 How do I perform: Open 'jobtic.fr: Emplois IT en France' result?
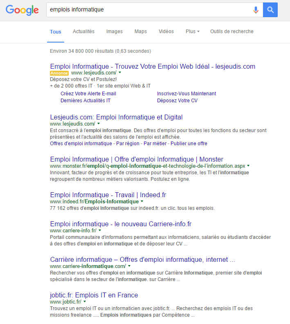(x=94, y=295)
